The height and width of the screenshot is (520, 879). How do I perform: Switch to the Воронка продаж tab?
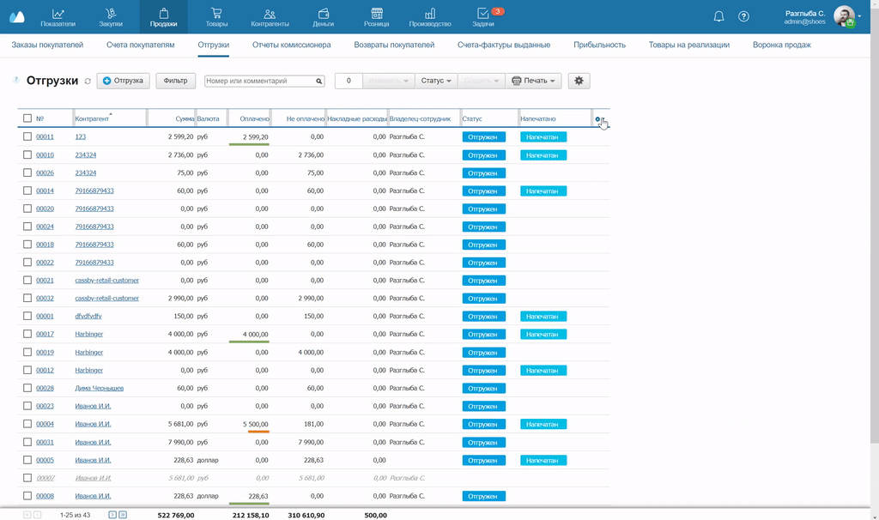[781, 45]
